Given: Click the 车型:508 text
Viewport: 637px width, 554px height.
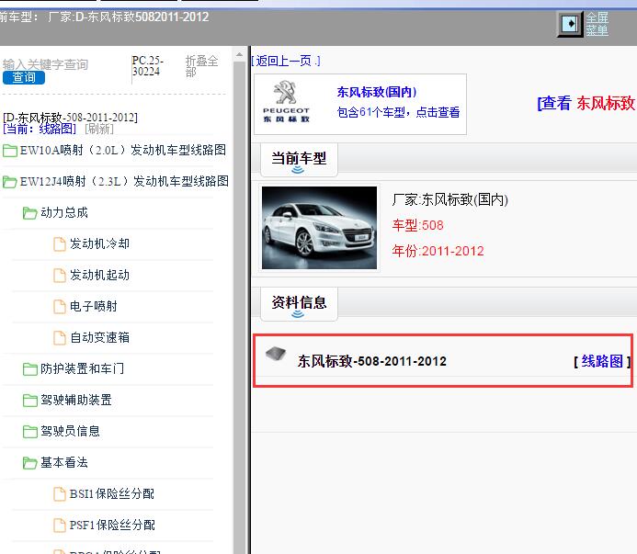Looking at the screenshot, I should coord(418,225).
